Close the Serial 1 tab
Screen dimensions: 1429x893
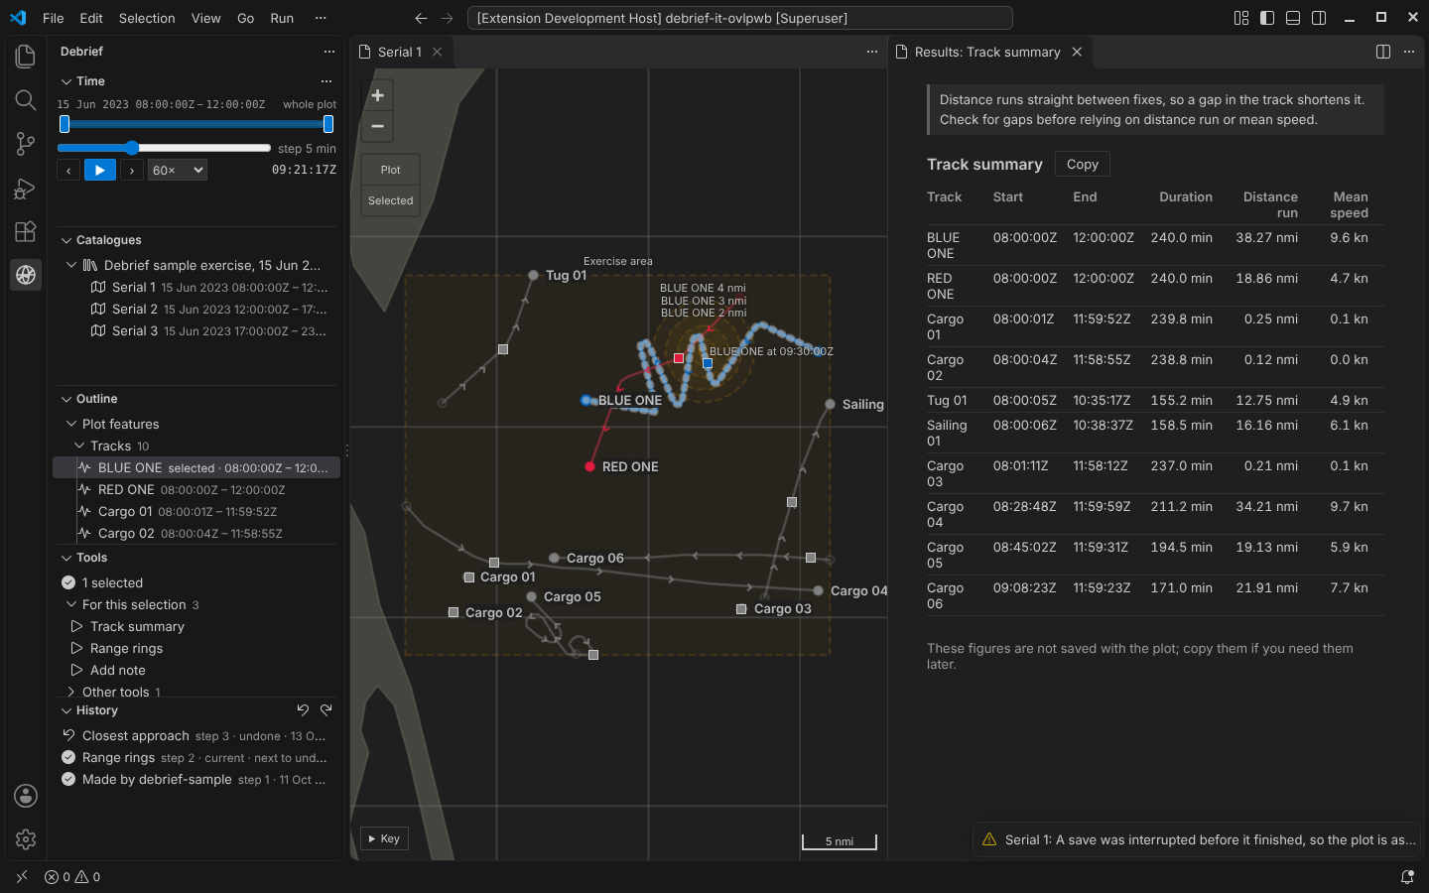437,52
